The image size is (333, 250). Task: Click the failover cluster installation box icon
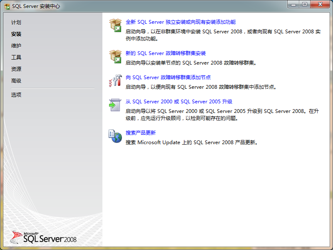point(115,57)
